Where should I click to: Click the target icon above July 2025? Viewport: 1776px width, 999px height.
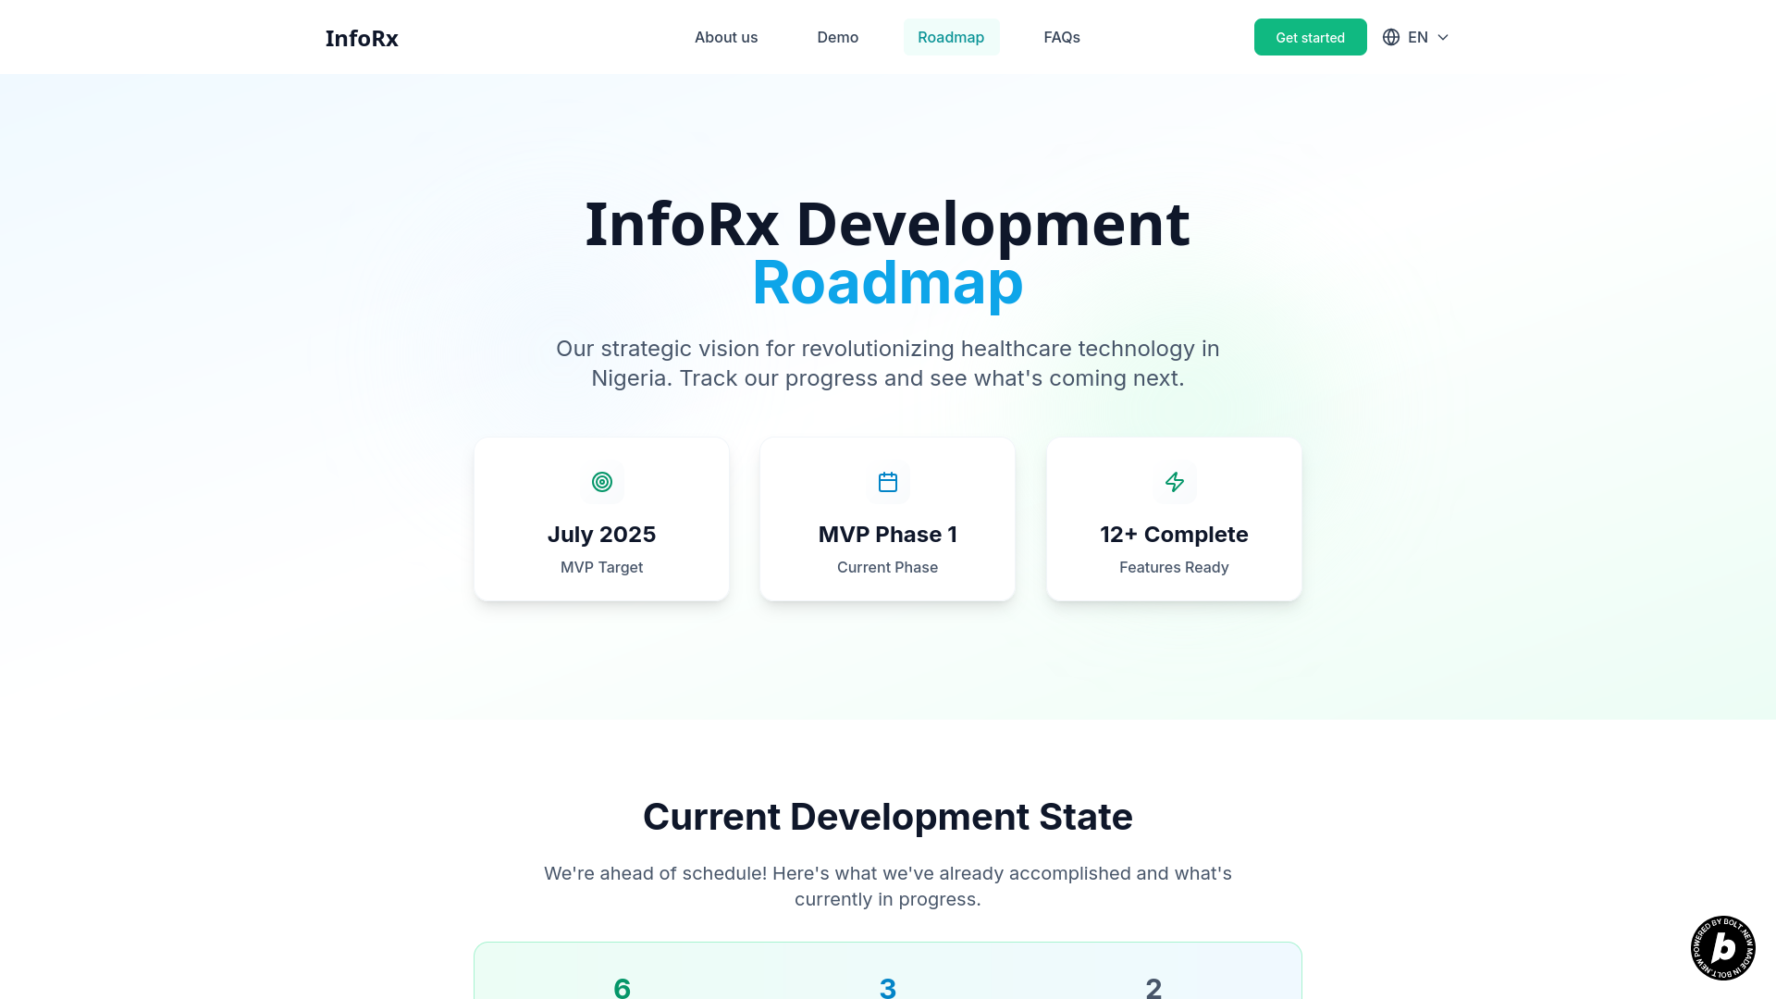tap(602, 482)
